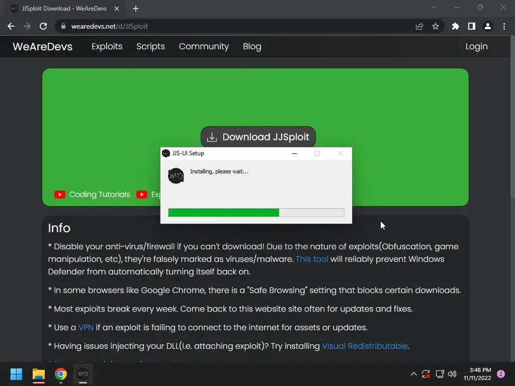The height and width of the screenshot is (386, 515).
Task: Go to the WeAreDevs home logo
Action: click(43, 47)
